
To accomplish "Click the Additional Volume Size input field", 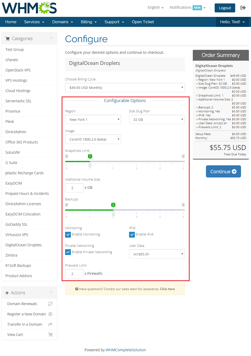I will click(74, 188).
